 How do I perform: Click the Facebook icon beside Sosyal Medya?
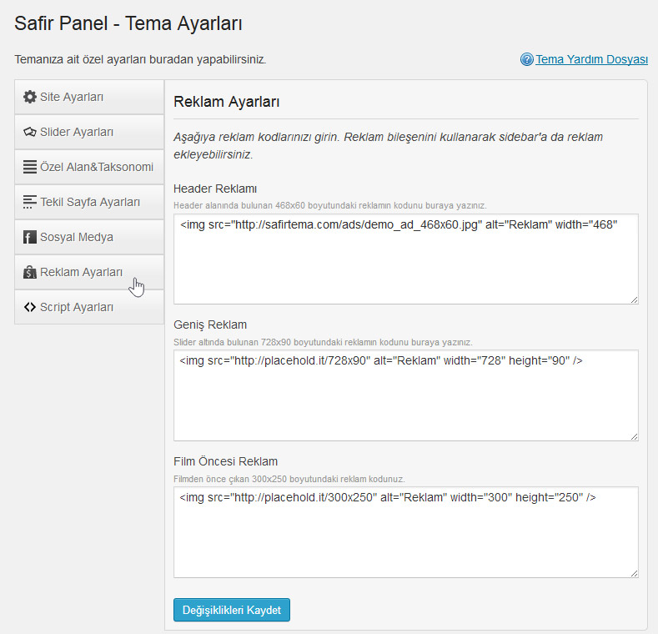pos(30,237)
